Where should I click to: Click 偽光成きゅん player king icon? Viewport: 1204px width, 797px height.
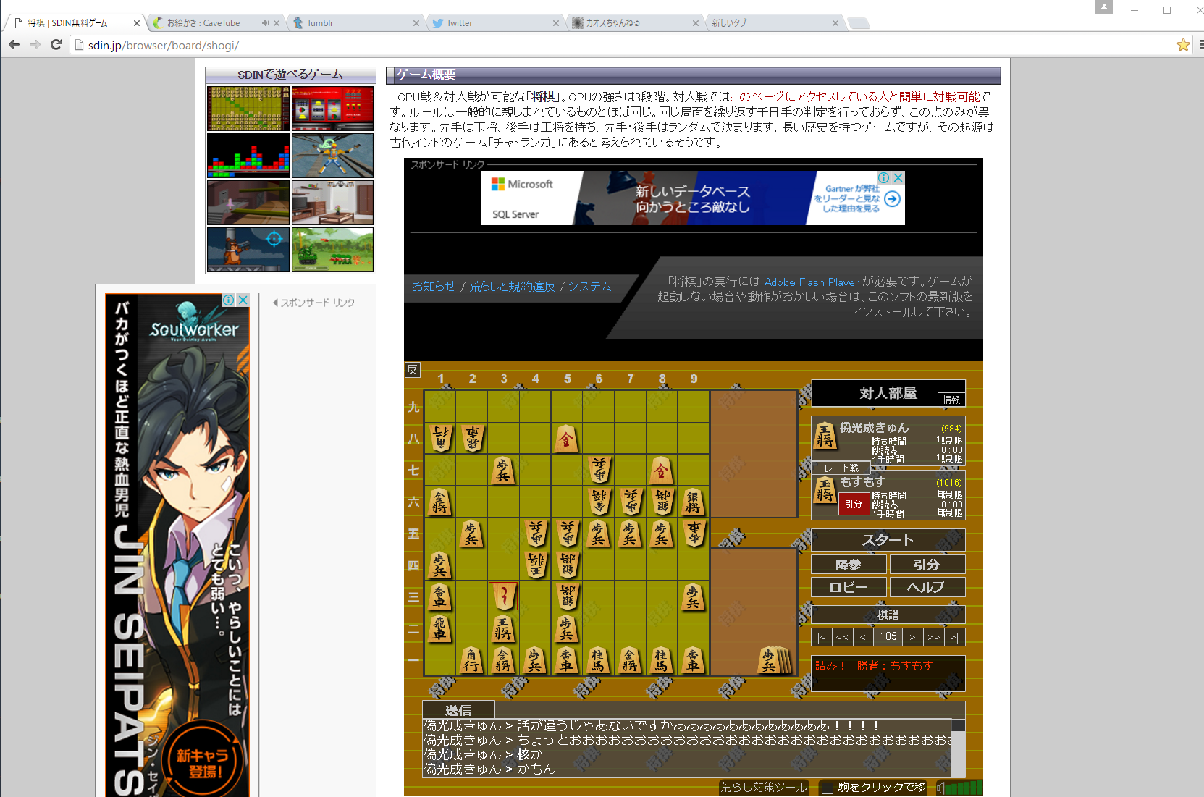click(x=825, y=435)
